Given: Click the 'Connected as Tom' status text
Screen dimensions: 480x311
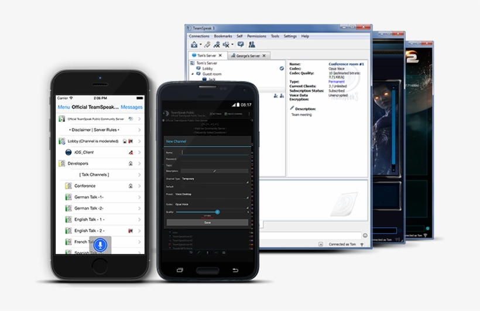Looking at the screenshot, I should pos(342,244).
